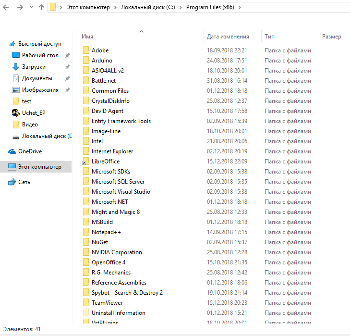Viewport: 350px width, 336px height.
Task: Select the Arduino folder icon
Action: coord(86,61)
